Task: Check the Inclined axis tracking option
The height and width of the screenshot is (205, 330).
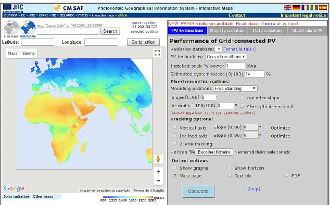Action: click(x=175, y=135)
